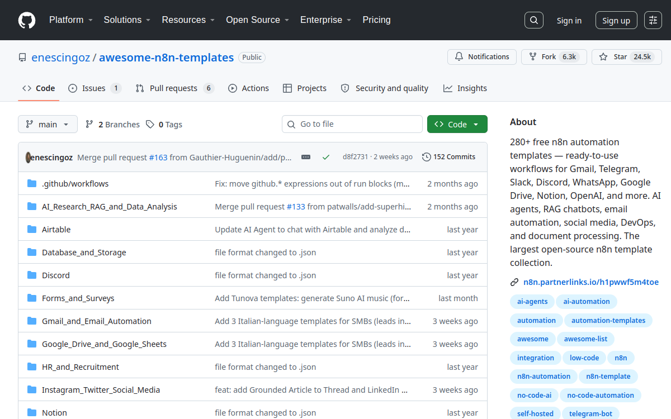Select the automation-templates topic tag
Screen dimensions: 671x419
(608, 321)
